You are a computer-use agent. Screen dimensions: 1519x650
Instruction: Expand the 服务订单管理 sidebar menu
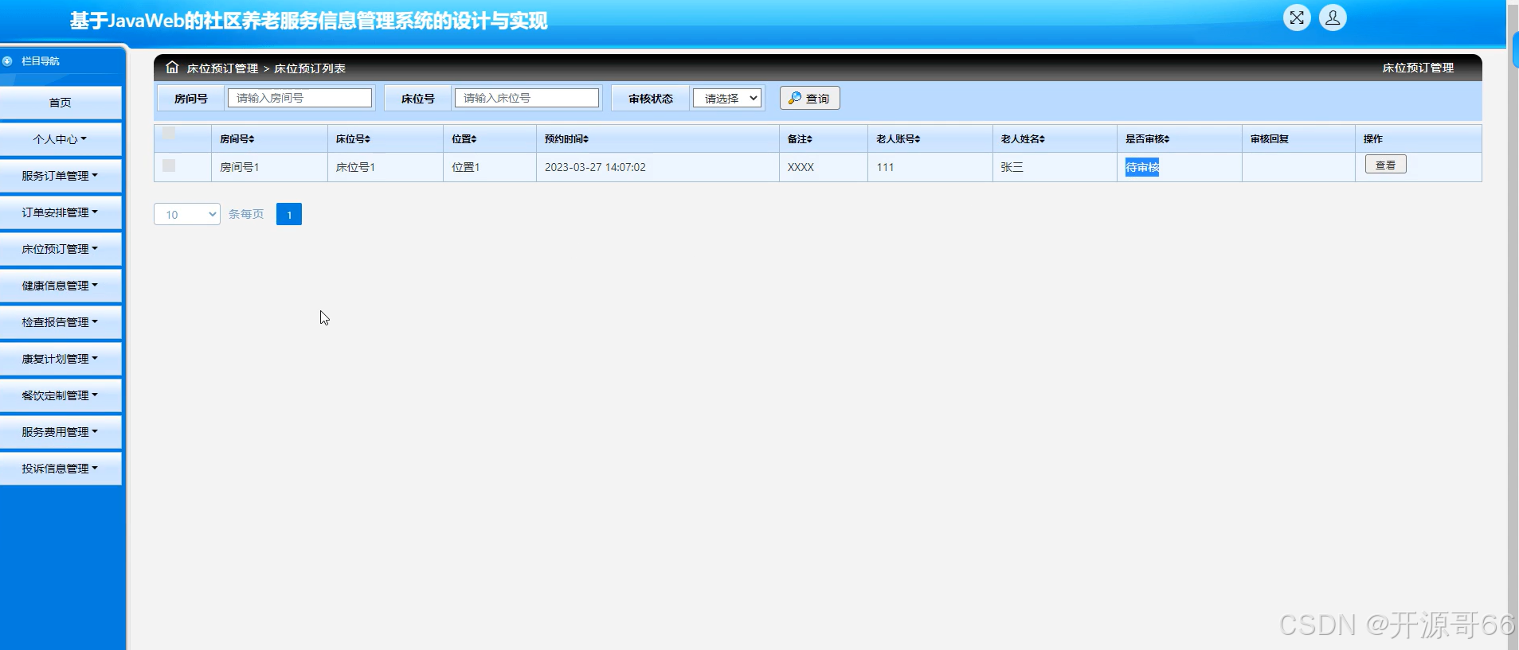[x=61, y=176]
